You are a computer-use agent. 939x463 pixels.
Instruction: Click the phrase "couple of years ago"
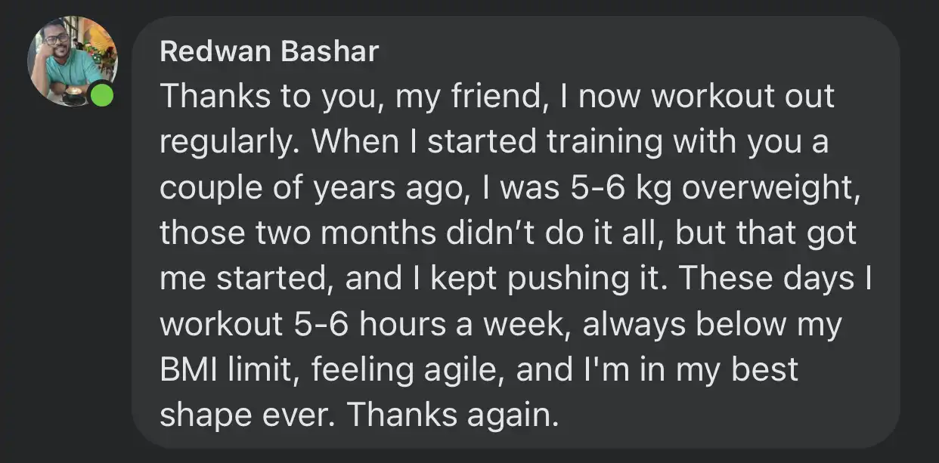(x=311, y=189)
